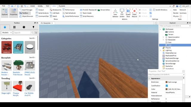Open Team Create
This screenshot has height=107, width=191.
click(86, 13)
